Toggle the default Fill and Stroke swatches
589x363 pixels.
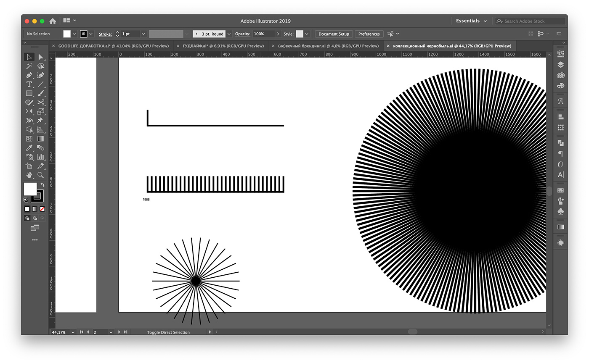pyautogui.click(x=26, y=200)
